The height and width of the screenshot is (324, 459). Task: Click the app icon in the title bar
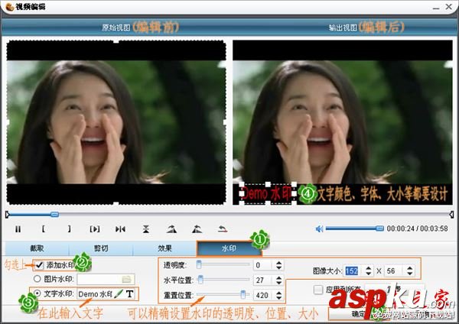click(9, 6)
